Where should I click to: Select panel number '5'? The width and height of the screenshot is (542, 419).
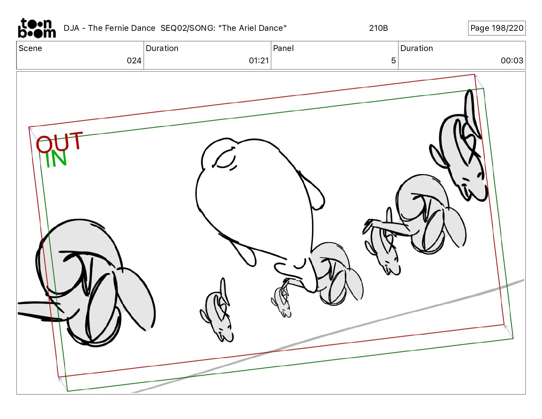(x=393, y=61)
